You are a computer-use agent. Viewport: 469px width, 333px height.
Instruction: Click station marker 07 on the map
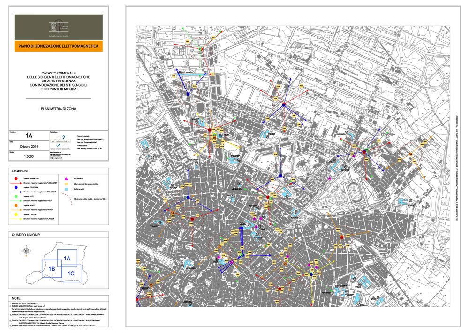pos(367,149)
